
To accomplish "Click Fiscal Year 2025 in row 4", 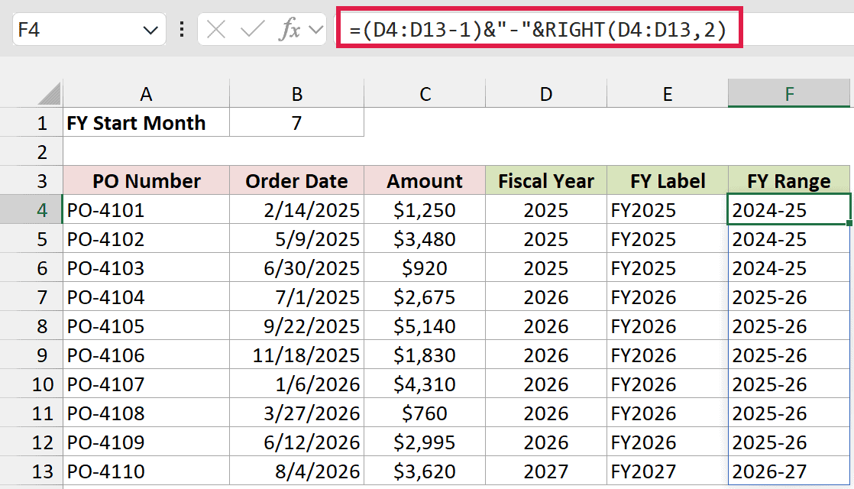I will (546, 209).
